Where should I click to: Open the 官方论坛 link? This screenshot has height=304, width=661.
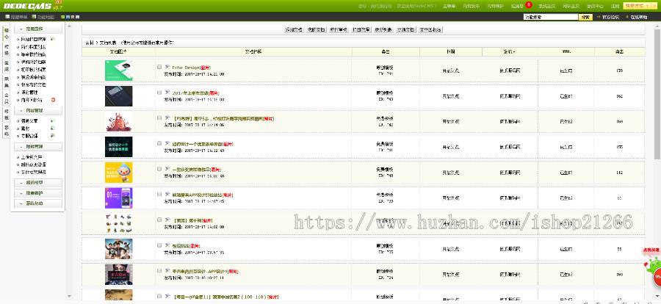tap(610, 18)
